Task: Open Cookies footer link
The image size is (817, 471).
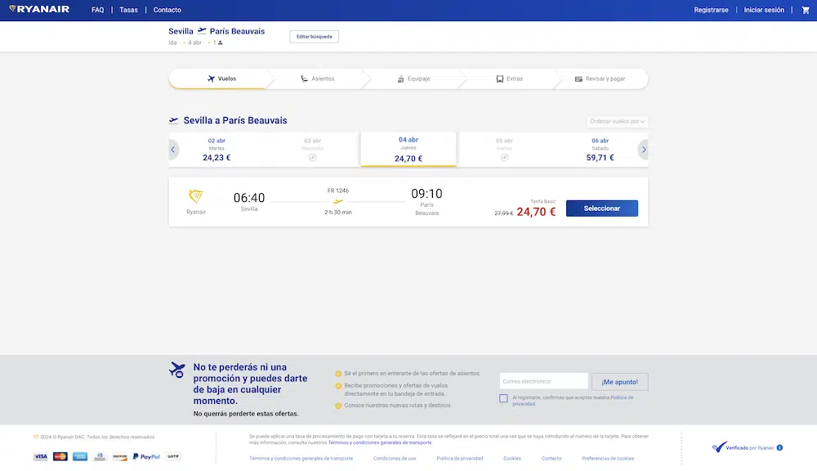Action: tap(512, 459)
